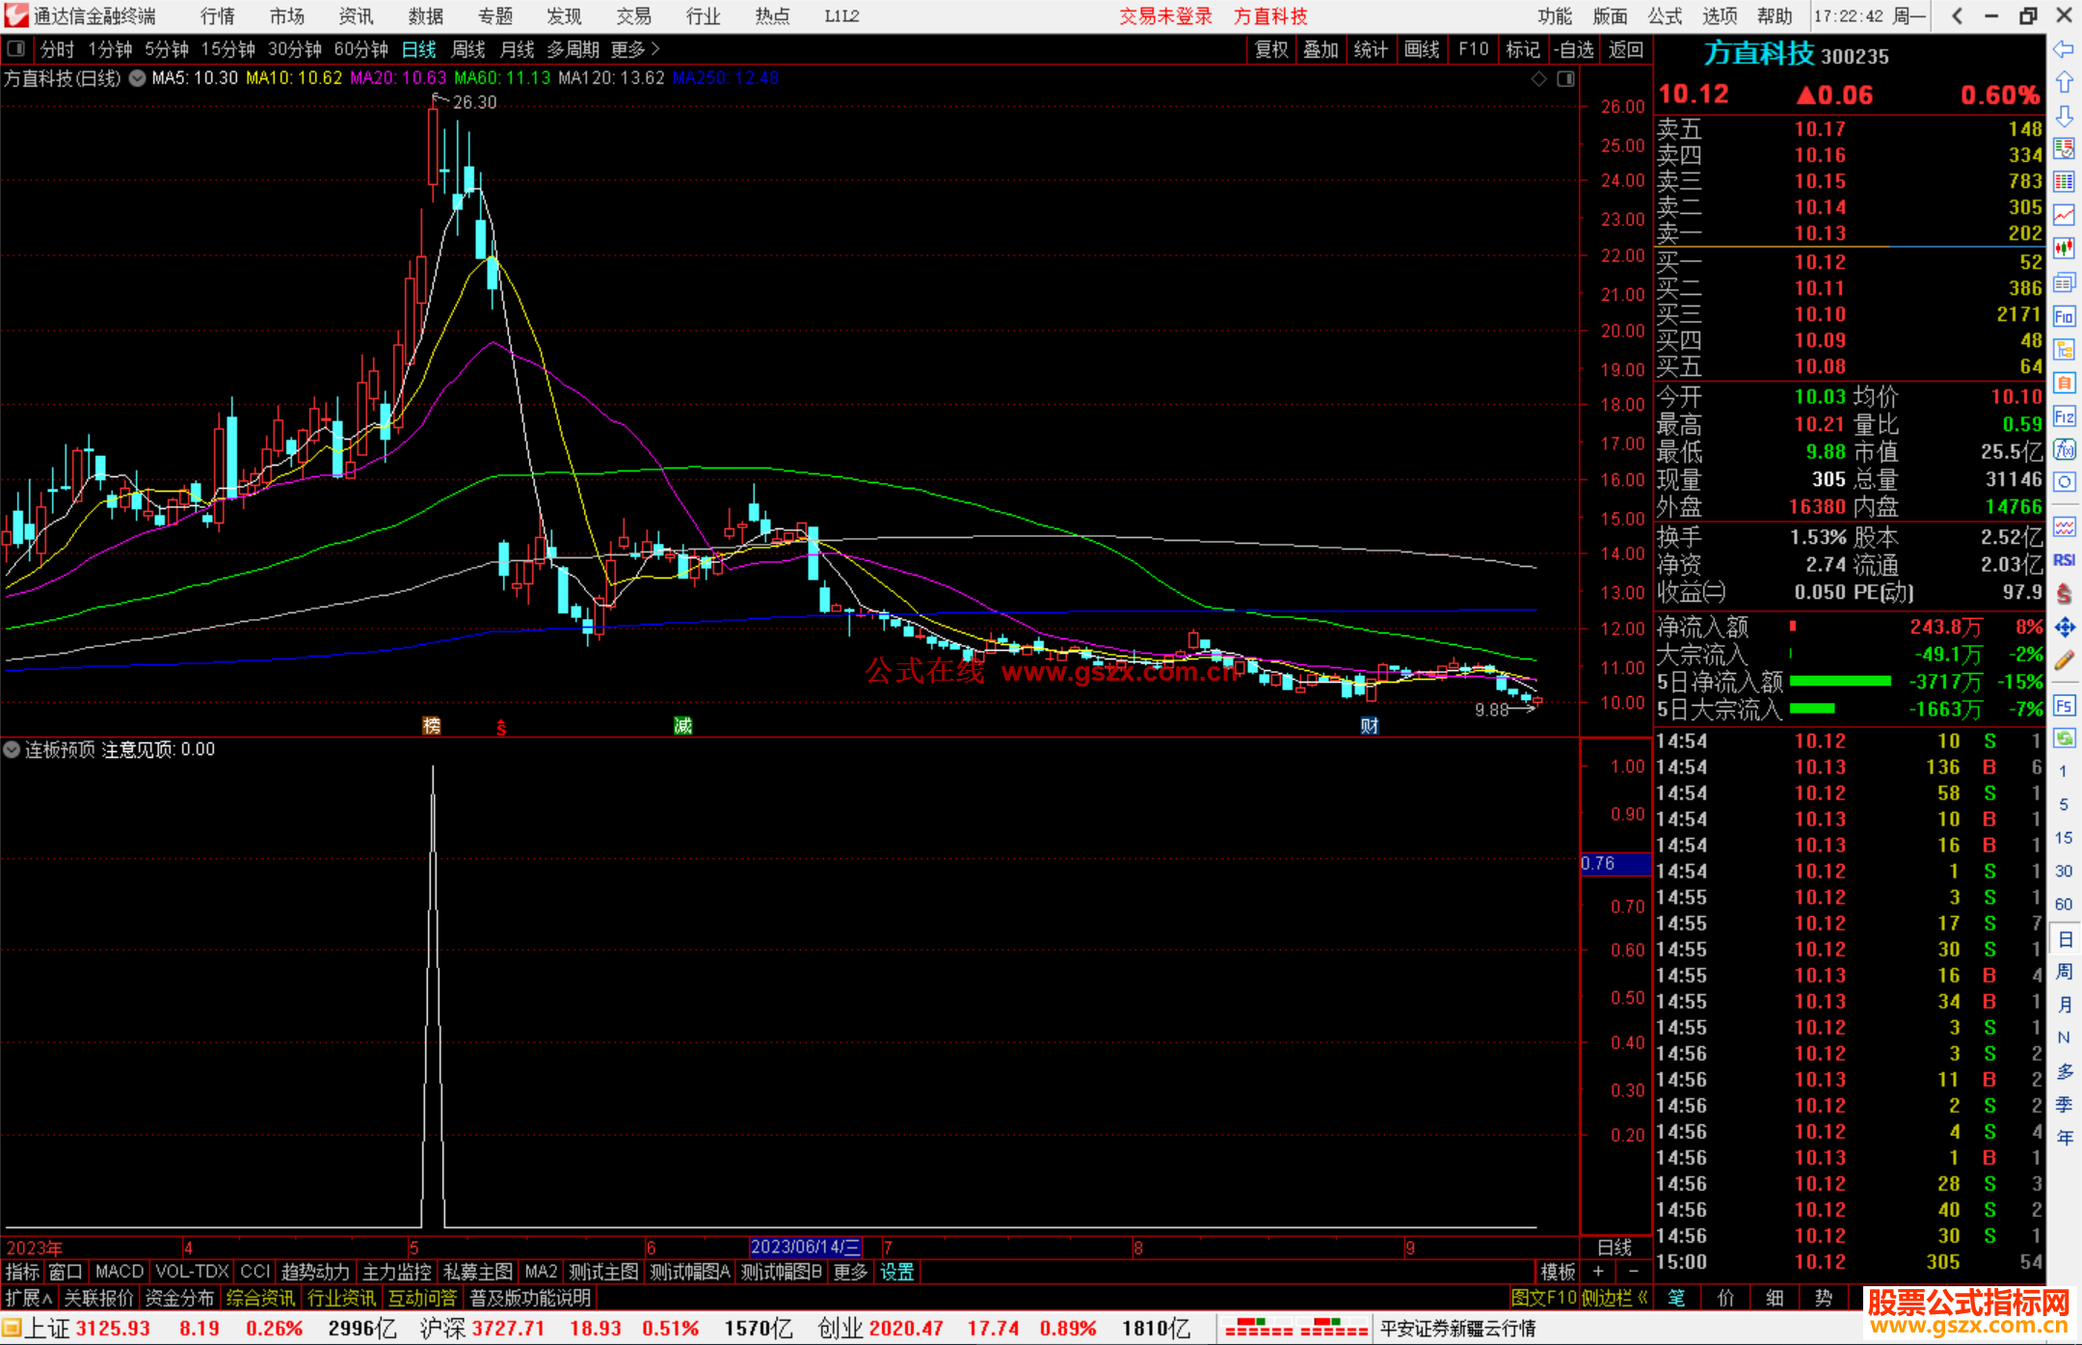Click the candlestick chart sidebar icon
Image resolution: width=2082 pixels, height=1345 pixels.
tap(2064, 249)
